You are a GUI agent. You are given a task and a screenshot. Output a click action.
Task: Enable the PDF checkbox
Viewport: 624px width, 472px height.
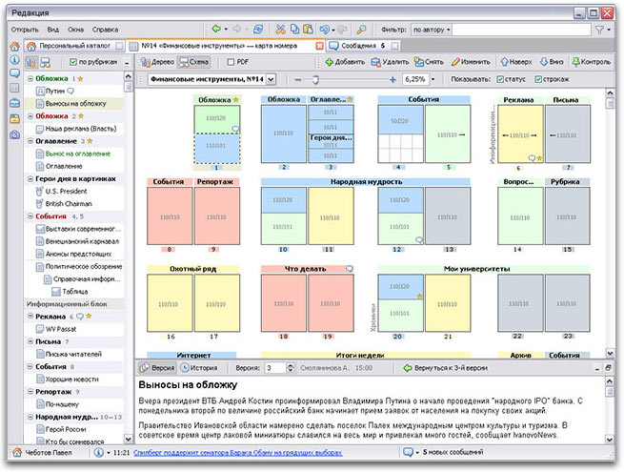click(x=230, y=62)
